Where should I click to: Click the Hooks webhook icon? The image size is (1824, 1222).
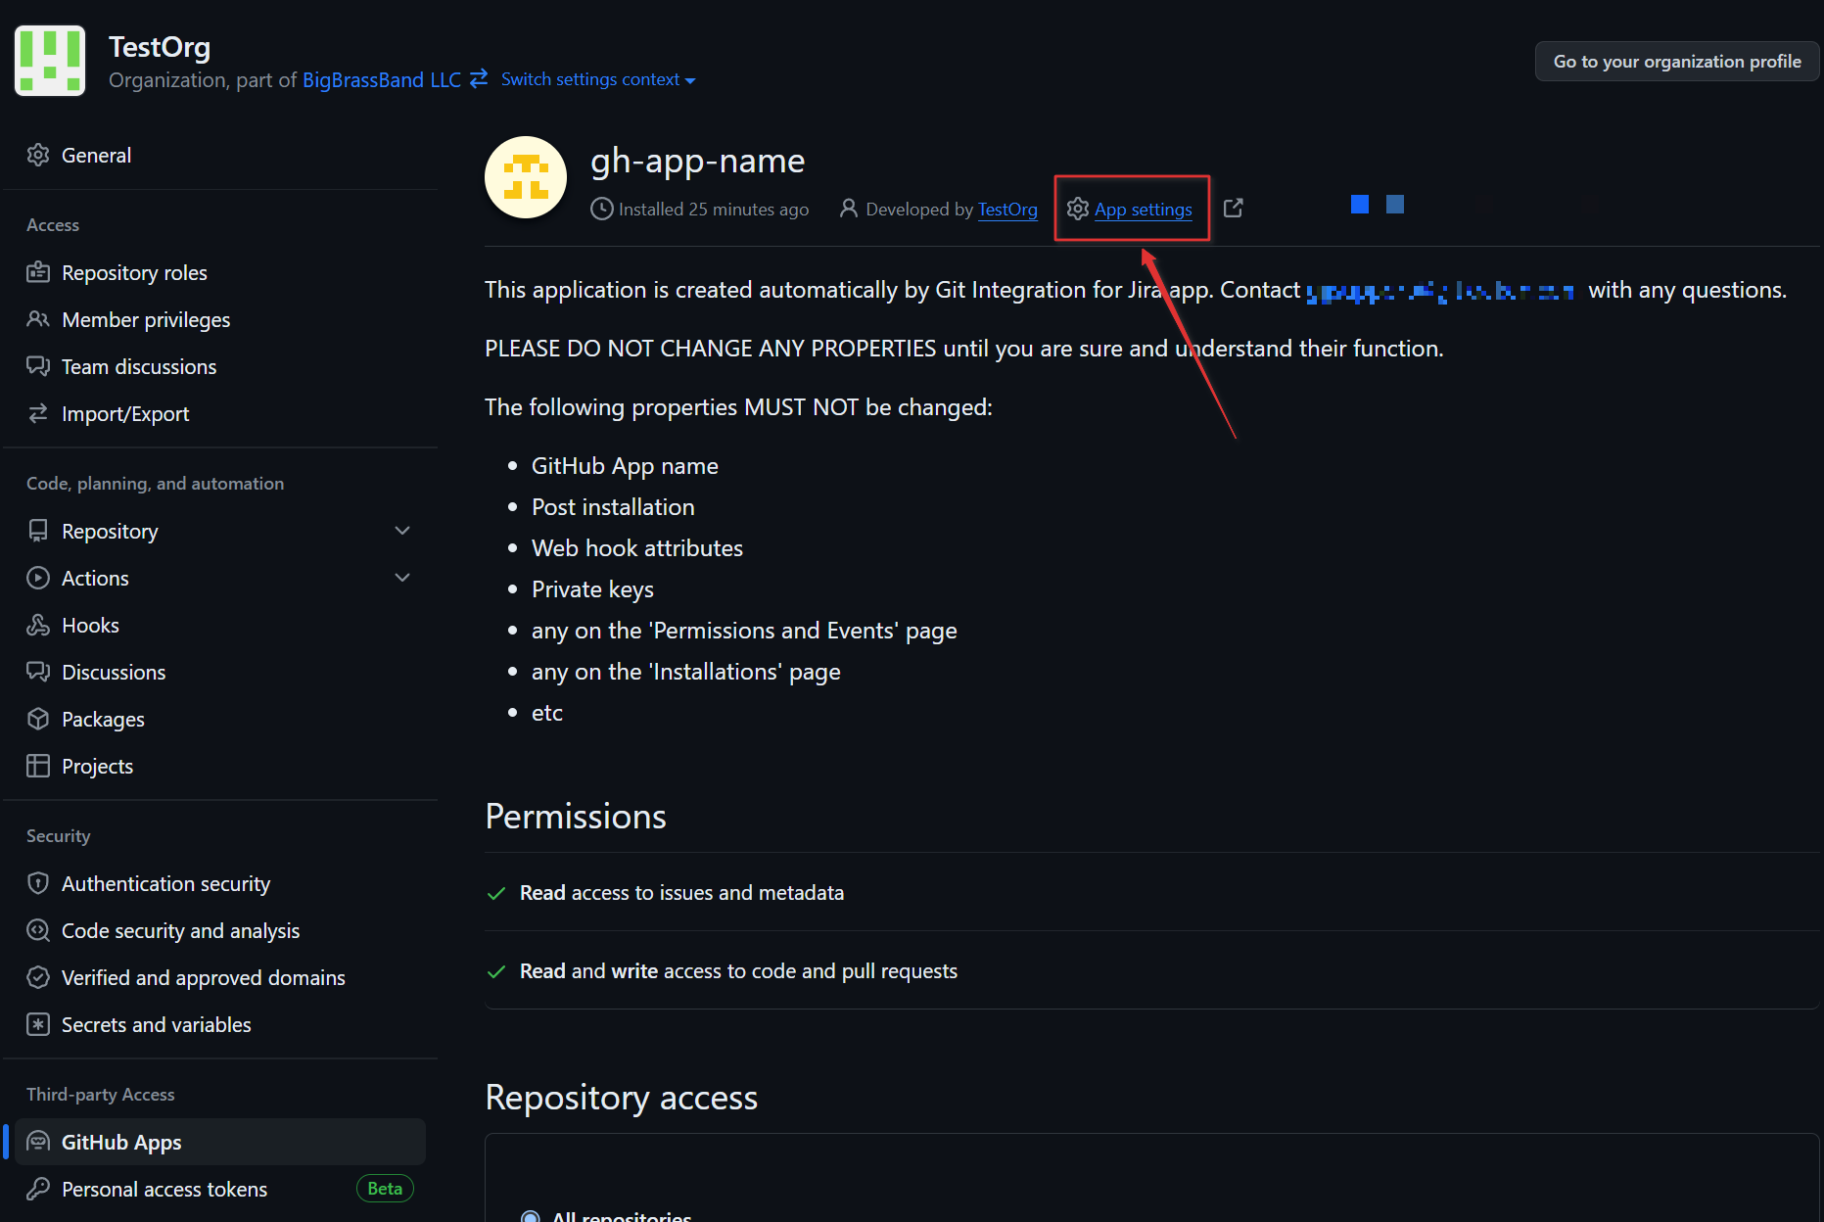[x=38, y=625]
